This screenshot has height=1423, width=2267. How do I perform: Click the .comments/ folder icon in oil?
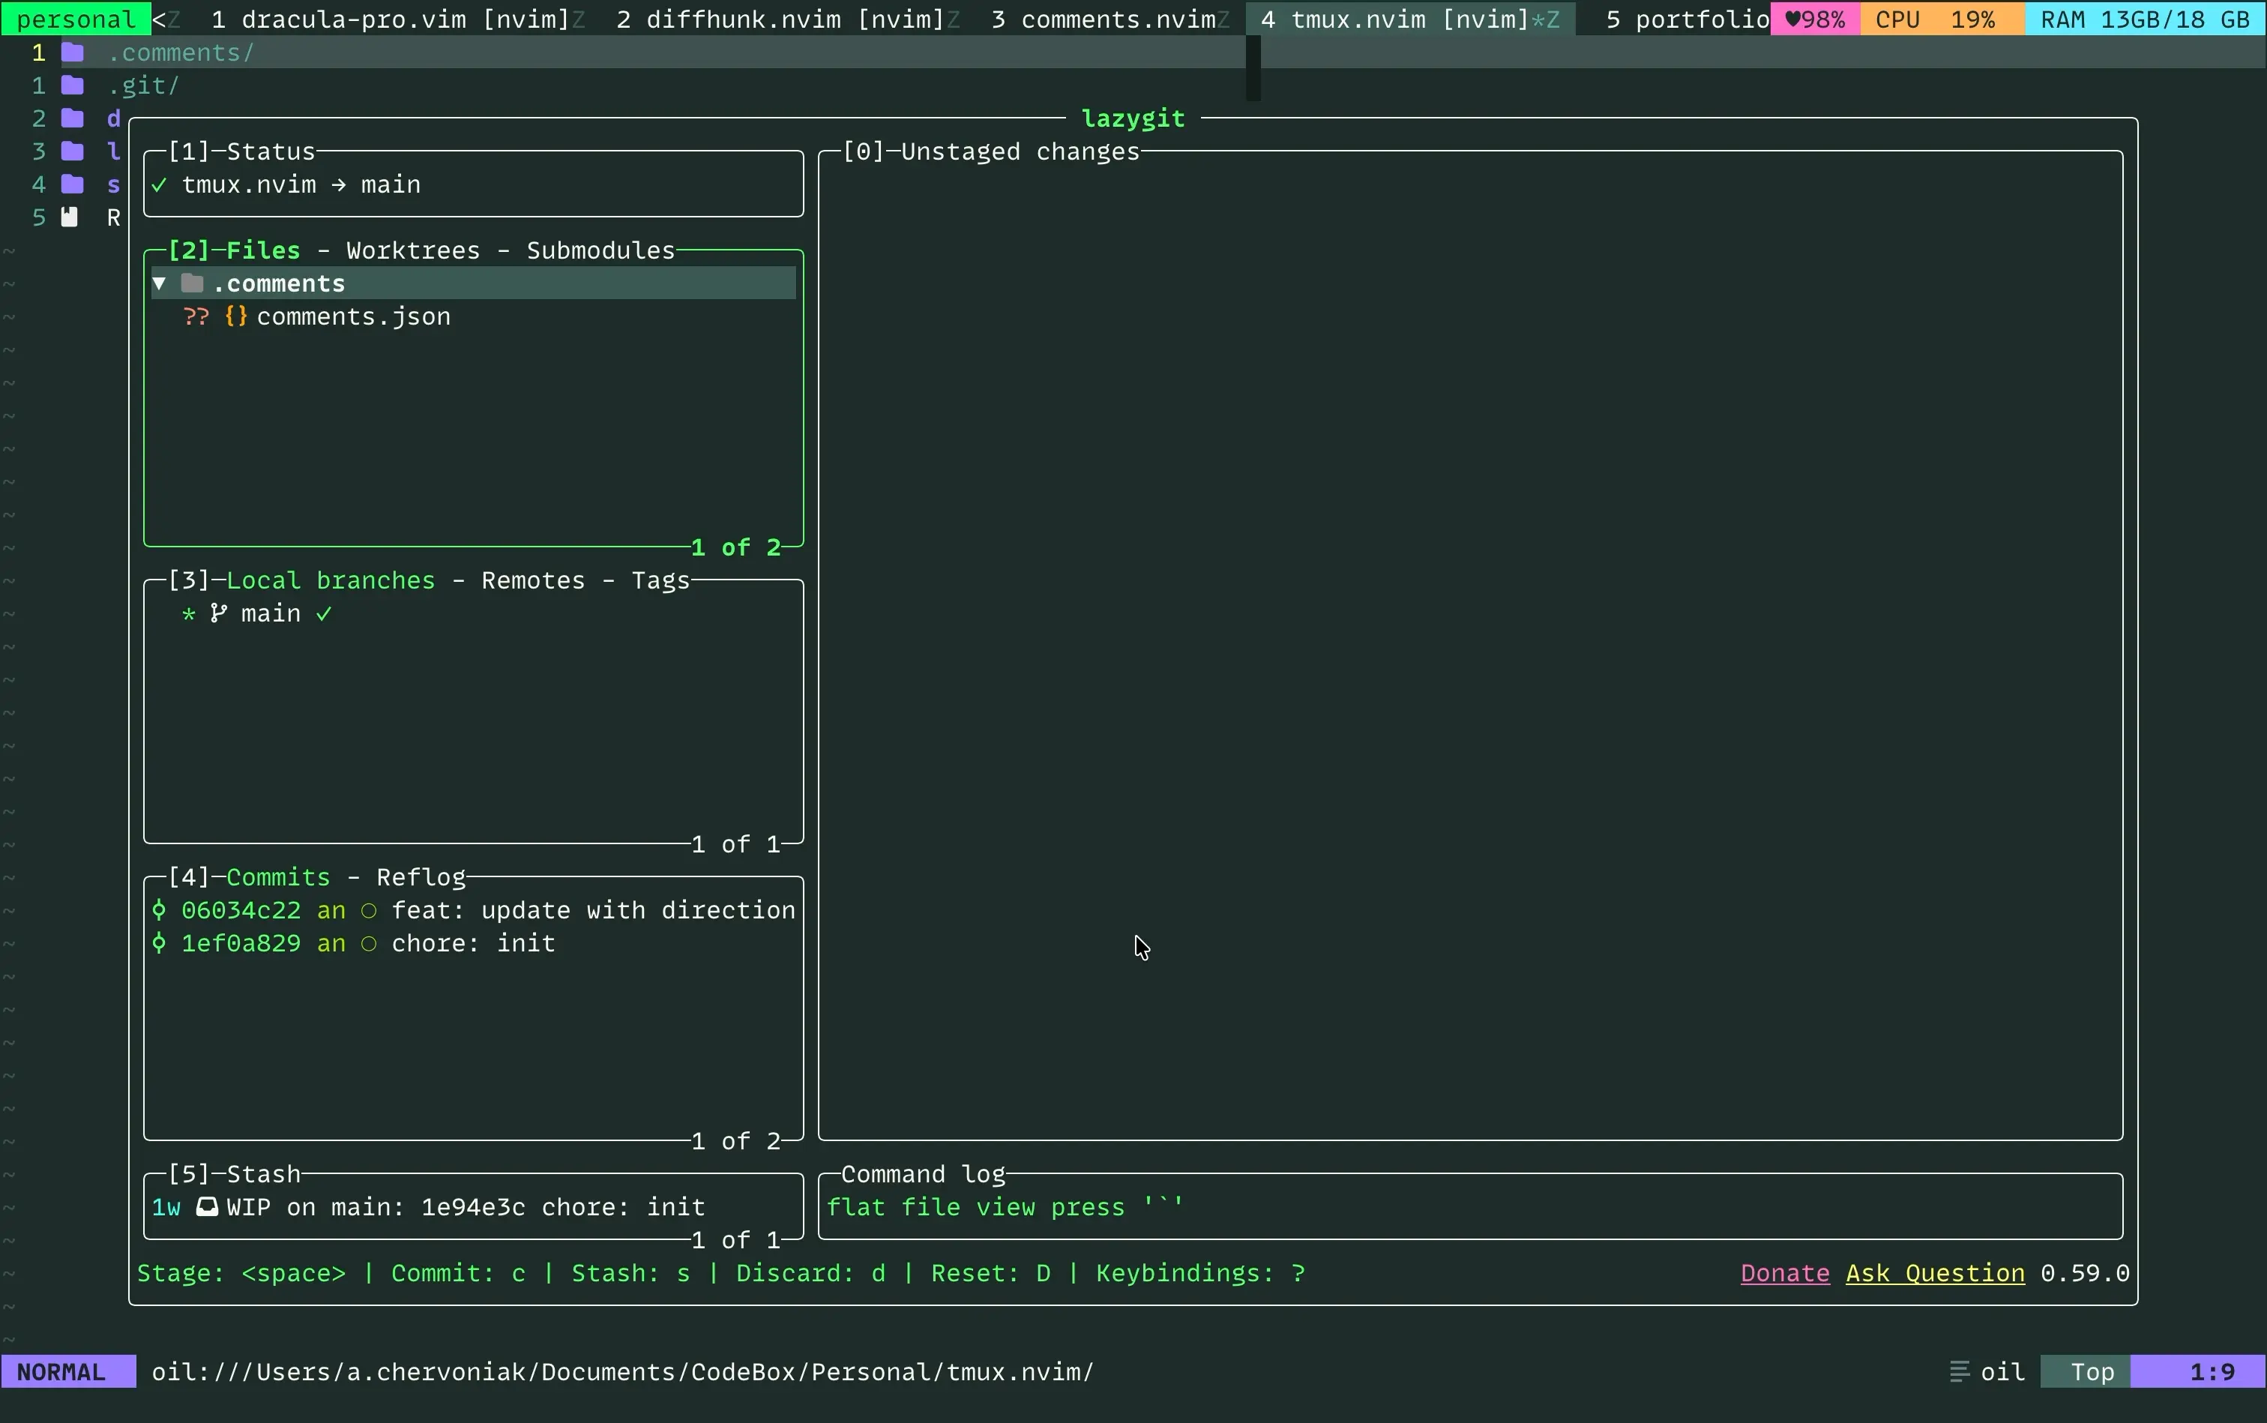pos(73,52)
